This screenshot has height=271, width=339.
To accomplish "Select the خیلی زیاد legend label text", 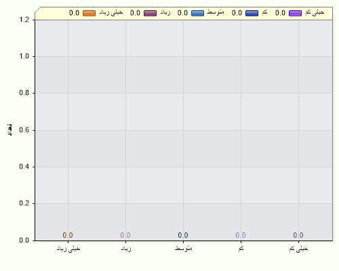I will (x=111, y=12).
